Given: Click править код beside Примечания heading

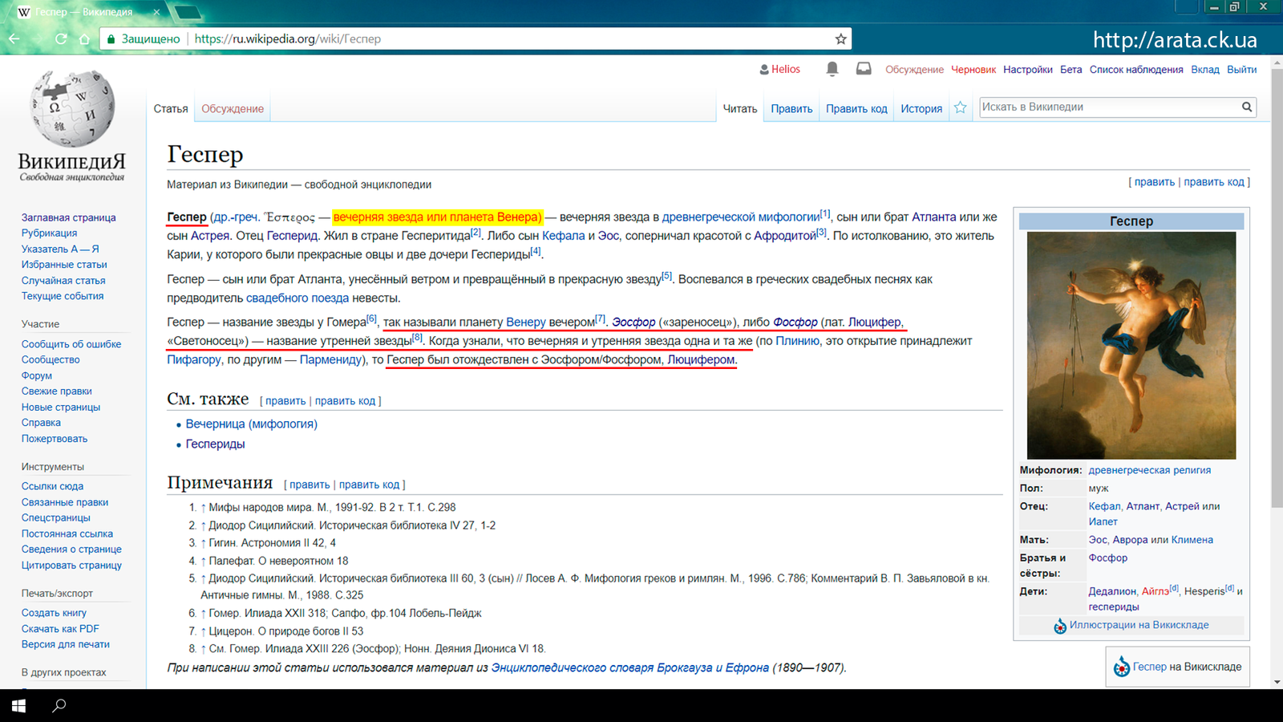Looking at the screenshot, I should 369,485.
